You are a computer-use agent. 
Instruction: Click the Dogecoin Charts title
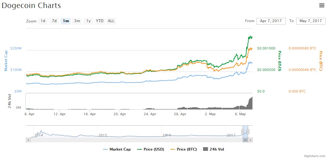tap(31, 6)
